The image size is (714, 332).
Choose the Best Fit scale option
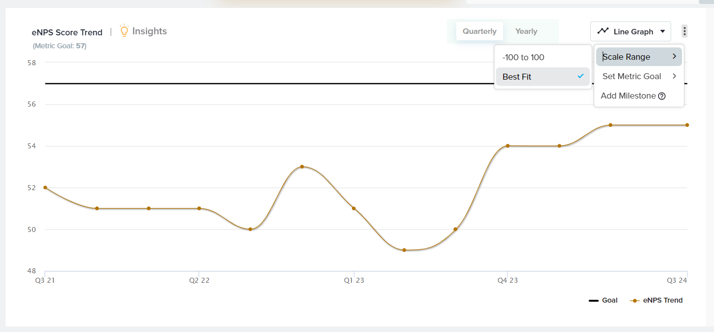[x=517, y=77]
